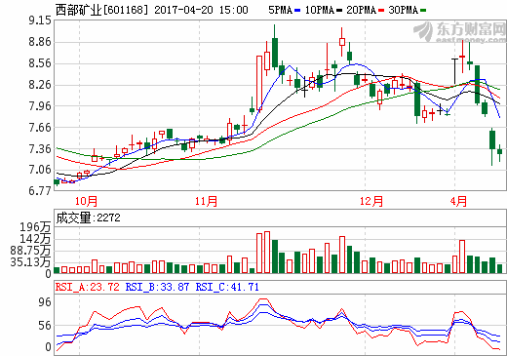
Task: Click the 7.96 price axis label
Action: pos(40,106)
